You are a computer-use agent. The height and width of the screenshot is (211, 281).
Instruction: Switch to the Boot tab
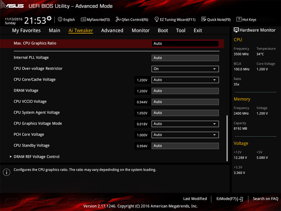(163, 30)
